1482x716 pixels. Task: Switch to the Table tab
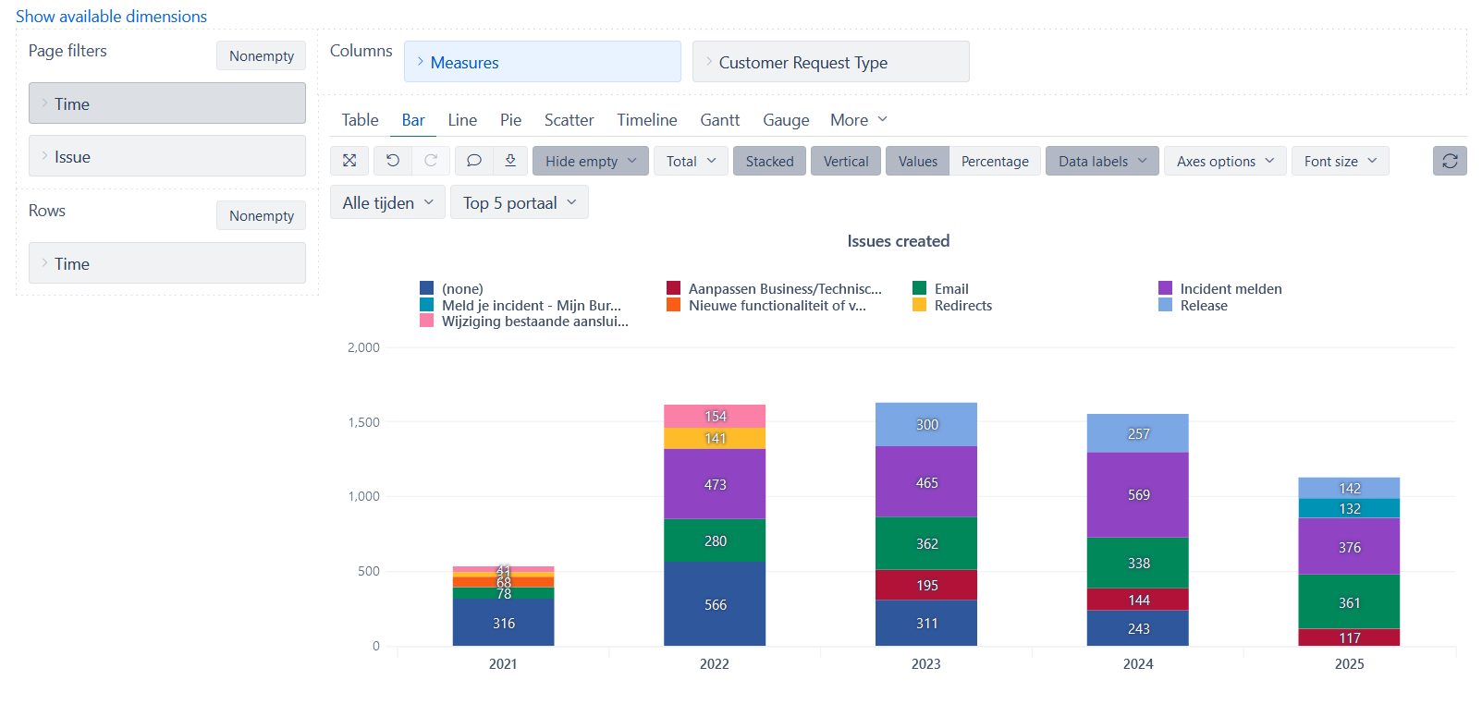(x=360, y=120)
